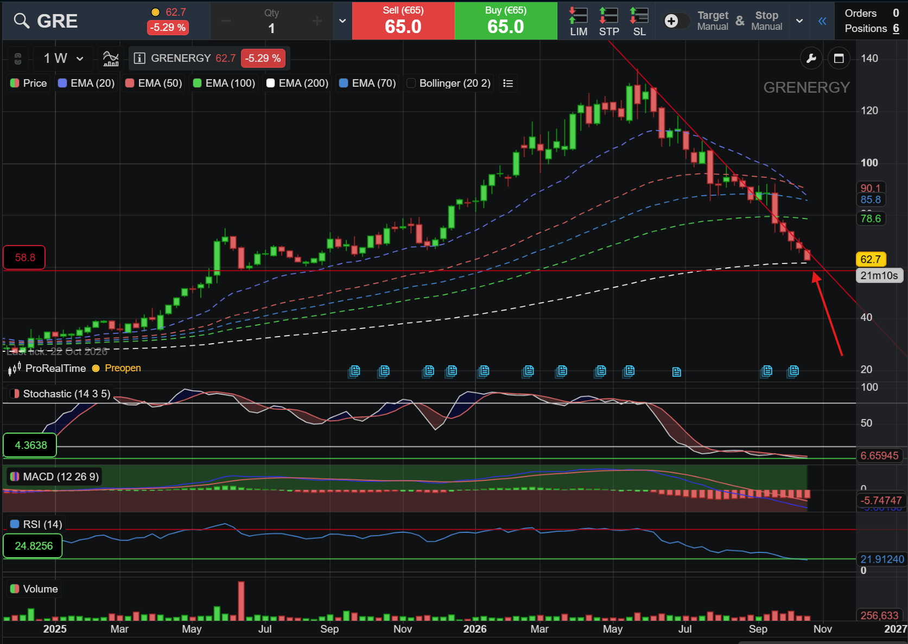Select the STP stop order icon
This screenshot has height=644, width=908.
pos(609,22)
